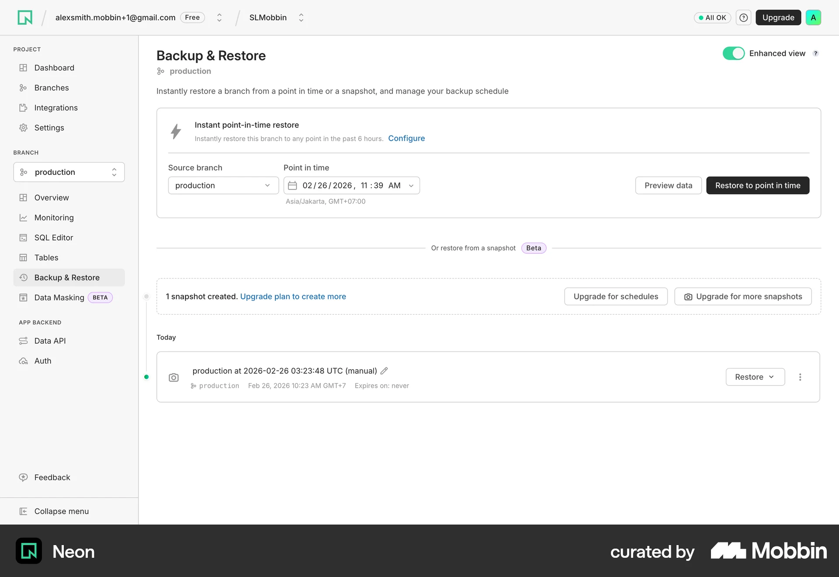The image size is (839, 577).
Task: Click Collapse menu label
Action: [62, 511]
